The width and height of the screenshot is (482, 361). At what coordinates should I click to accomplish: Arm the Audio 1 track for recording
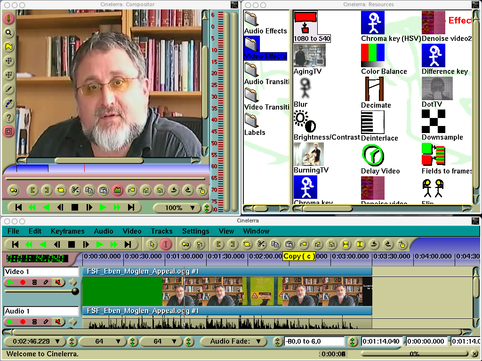click(x=23, y=322)
